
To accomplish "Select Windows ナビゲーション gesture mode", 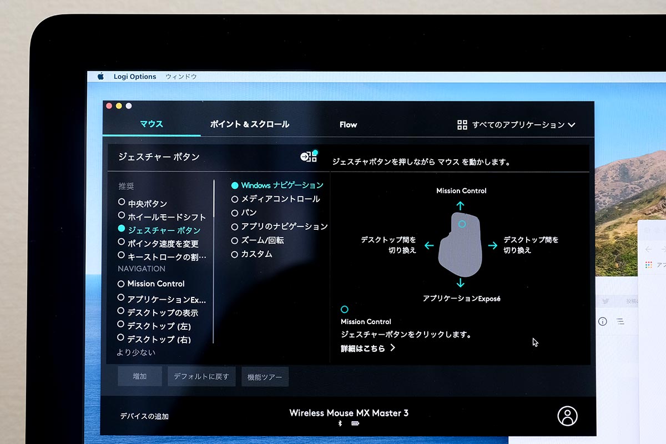I will coord(277,185).
